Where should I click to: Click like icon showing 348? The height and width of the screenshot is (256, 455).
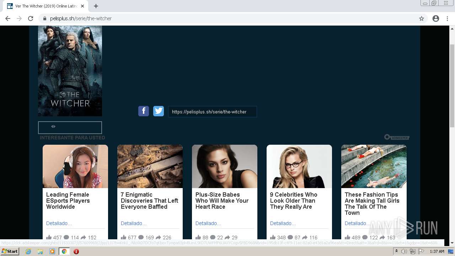tap(273, 237)
